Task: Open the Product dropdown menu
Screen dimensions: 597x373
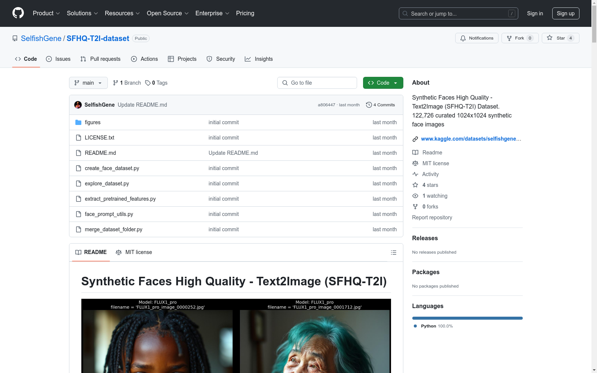Action: coord(46,13)
